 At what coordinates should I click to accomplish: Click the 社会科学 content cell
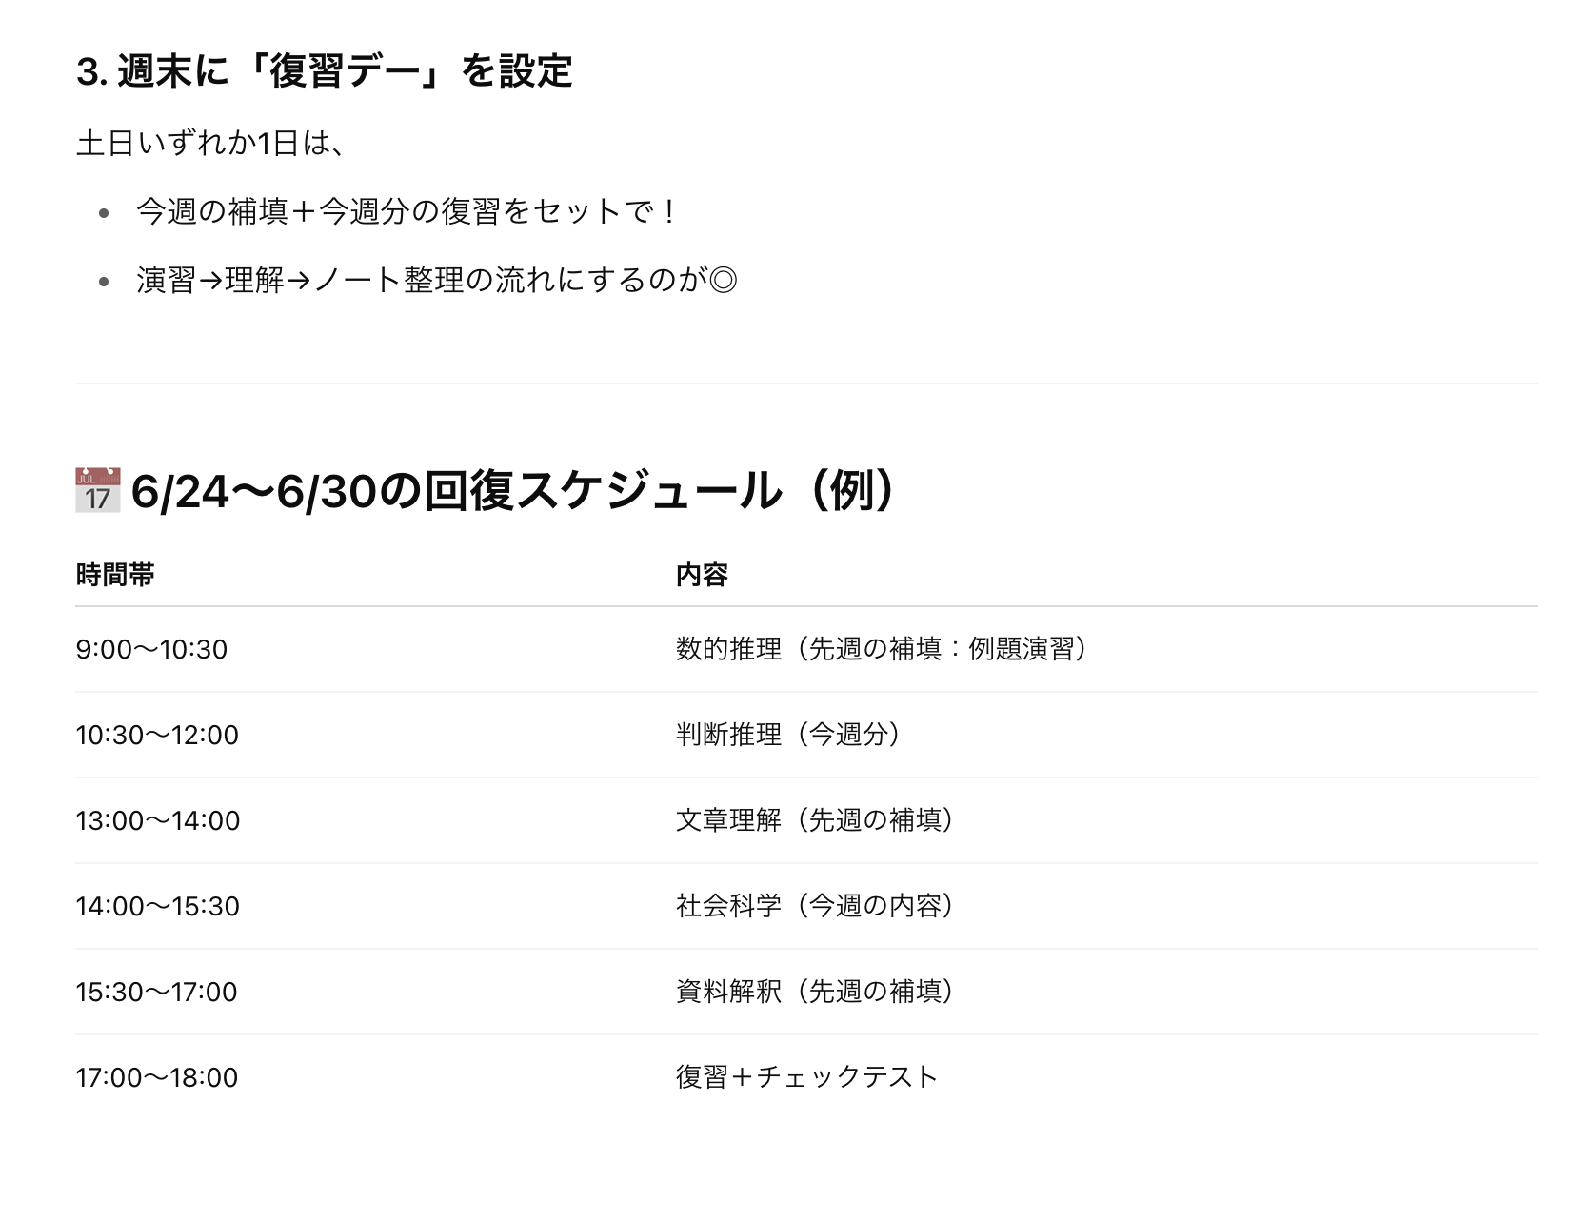pos(816,906)
